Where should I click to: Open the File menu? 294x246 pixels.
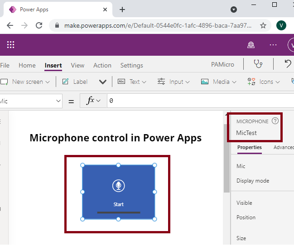click(5, 65)
